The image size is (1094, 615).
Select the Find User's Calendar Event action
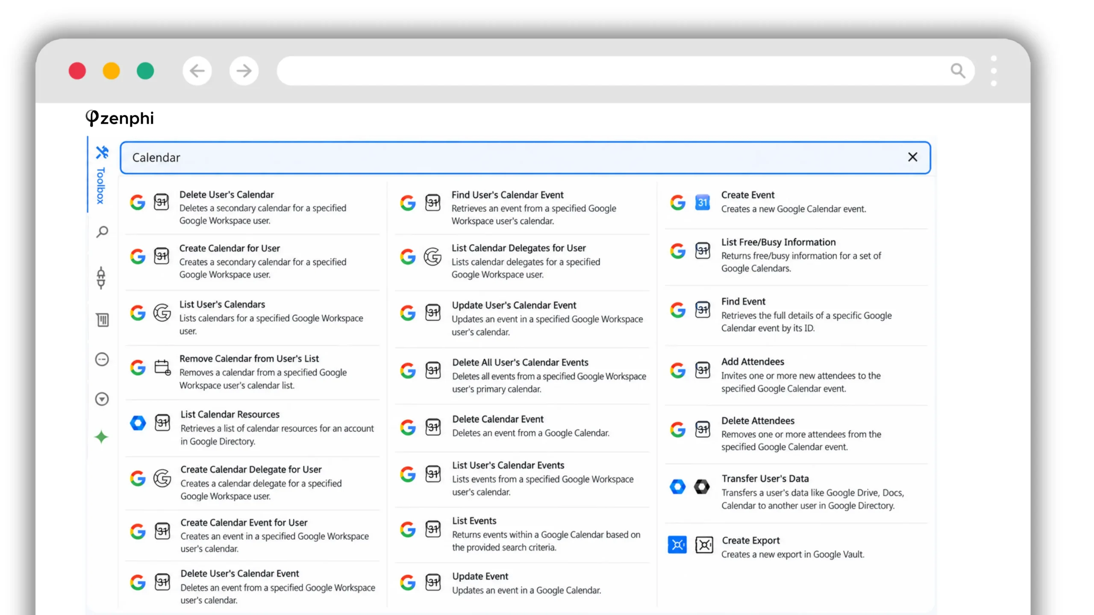[522, 208]
